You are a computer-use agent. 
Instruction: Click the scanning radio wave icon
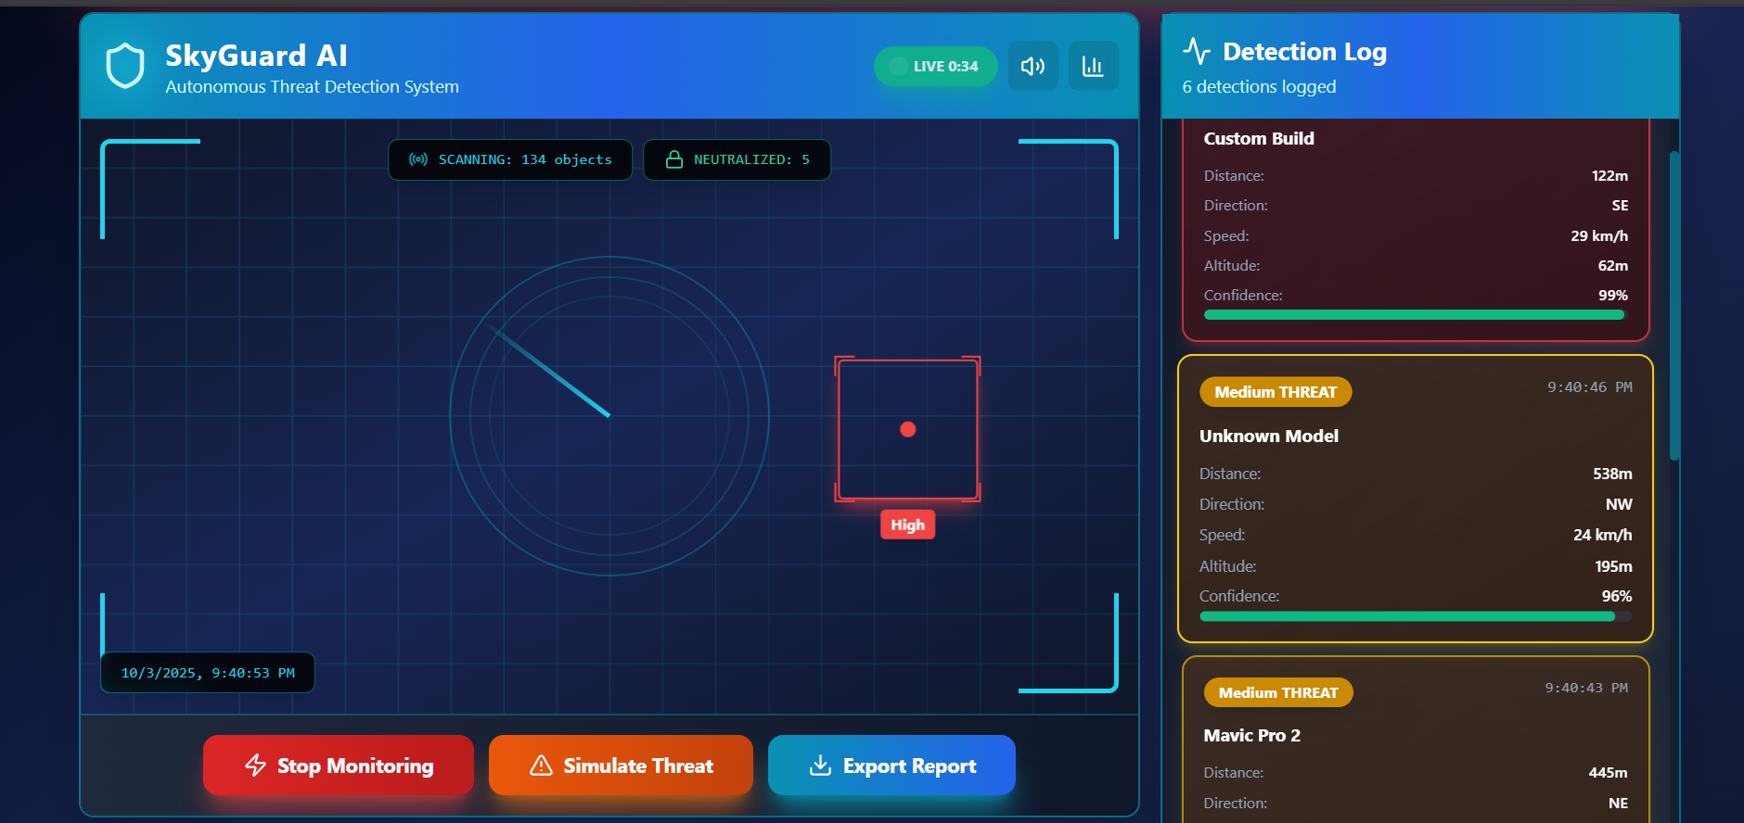[418, 159]
